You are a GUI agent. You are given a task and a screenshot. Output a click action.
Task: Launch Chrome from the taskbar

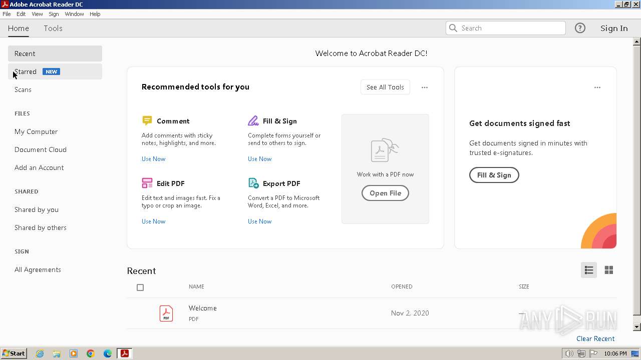click(91, 353)
